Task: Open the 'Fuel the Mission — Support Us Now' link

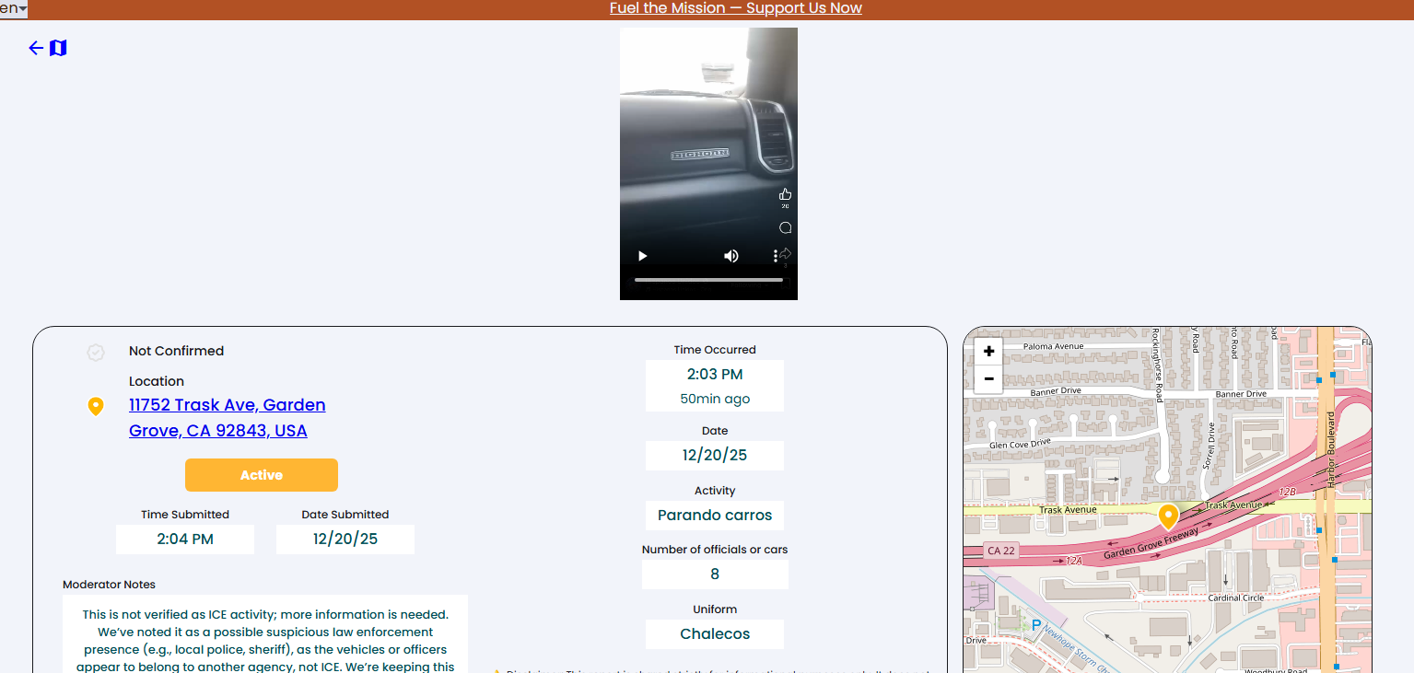Action: pyautogui.click(x=735, y=9)
